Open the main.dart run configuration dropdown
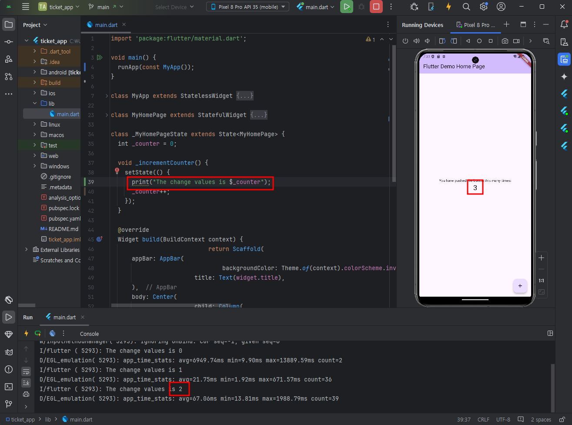 click(316, 7)
